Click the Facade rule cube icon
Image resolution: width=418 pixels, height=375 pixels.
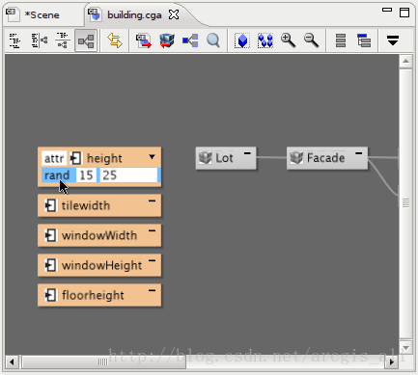pyautogui.click(x=296, y=158)
